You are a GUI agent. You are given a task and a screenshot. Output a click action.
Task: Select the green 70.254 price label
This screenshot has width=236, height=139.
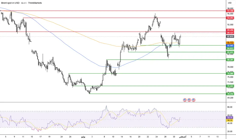pyautogui.click(x=230, y=94)
